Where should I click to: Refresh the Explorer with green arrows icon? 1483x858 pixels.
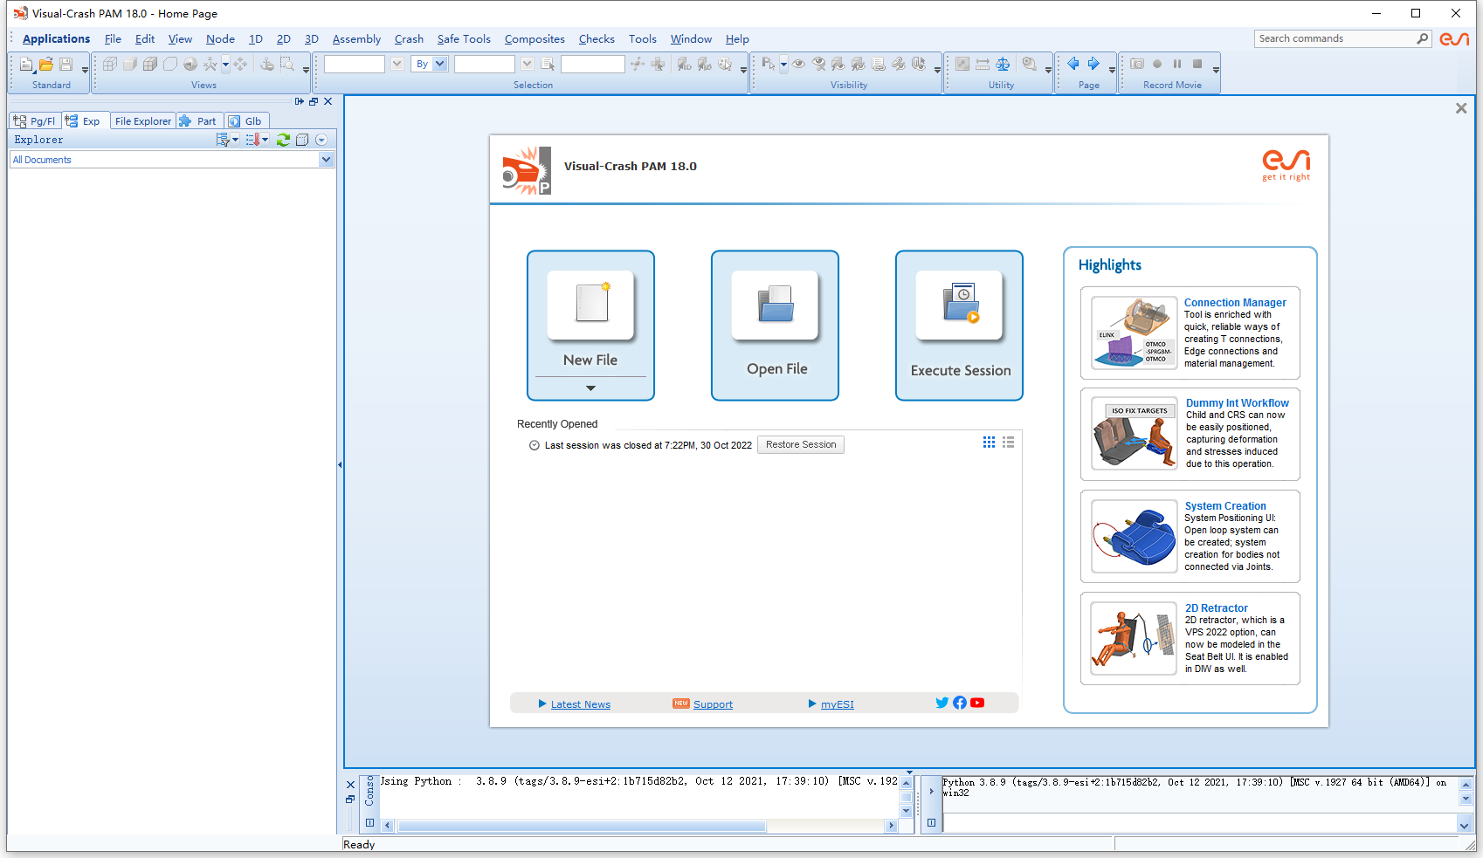coord(283,140)
